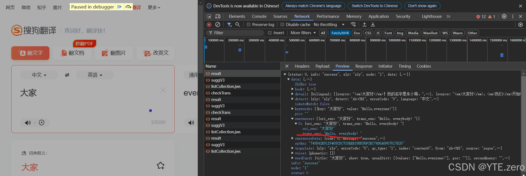Toggle CSS request type filter
The height and width of the screenshot is (176, 526).
[368, 33]
